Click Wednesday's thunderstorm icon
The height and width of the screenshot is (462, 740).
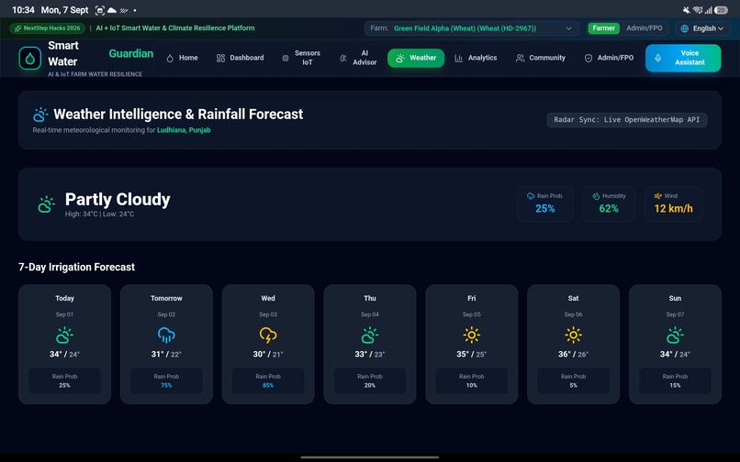[x=268, y=335]
